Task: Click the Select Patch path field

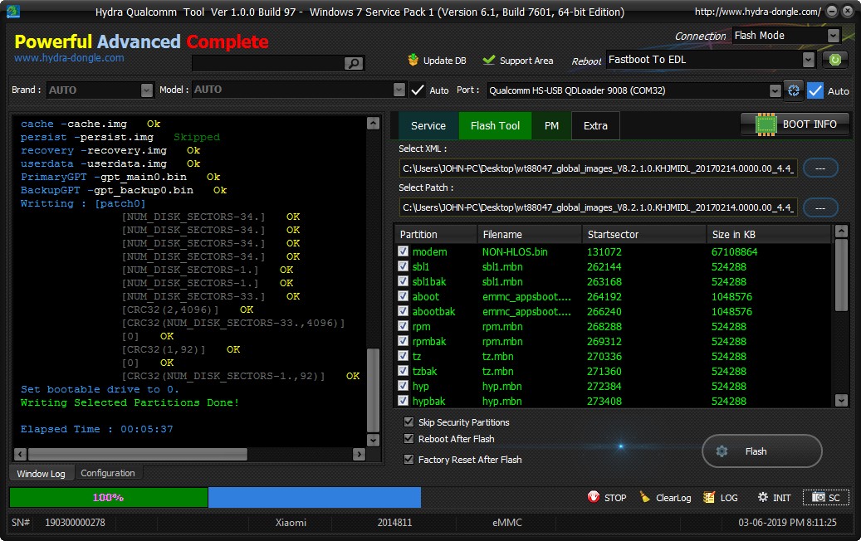Action: click(598, 207)
